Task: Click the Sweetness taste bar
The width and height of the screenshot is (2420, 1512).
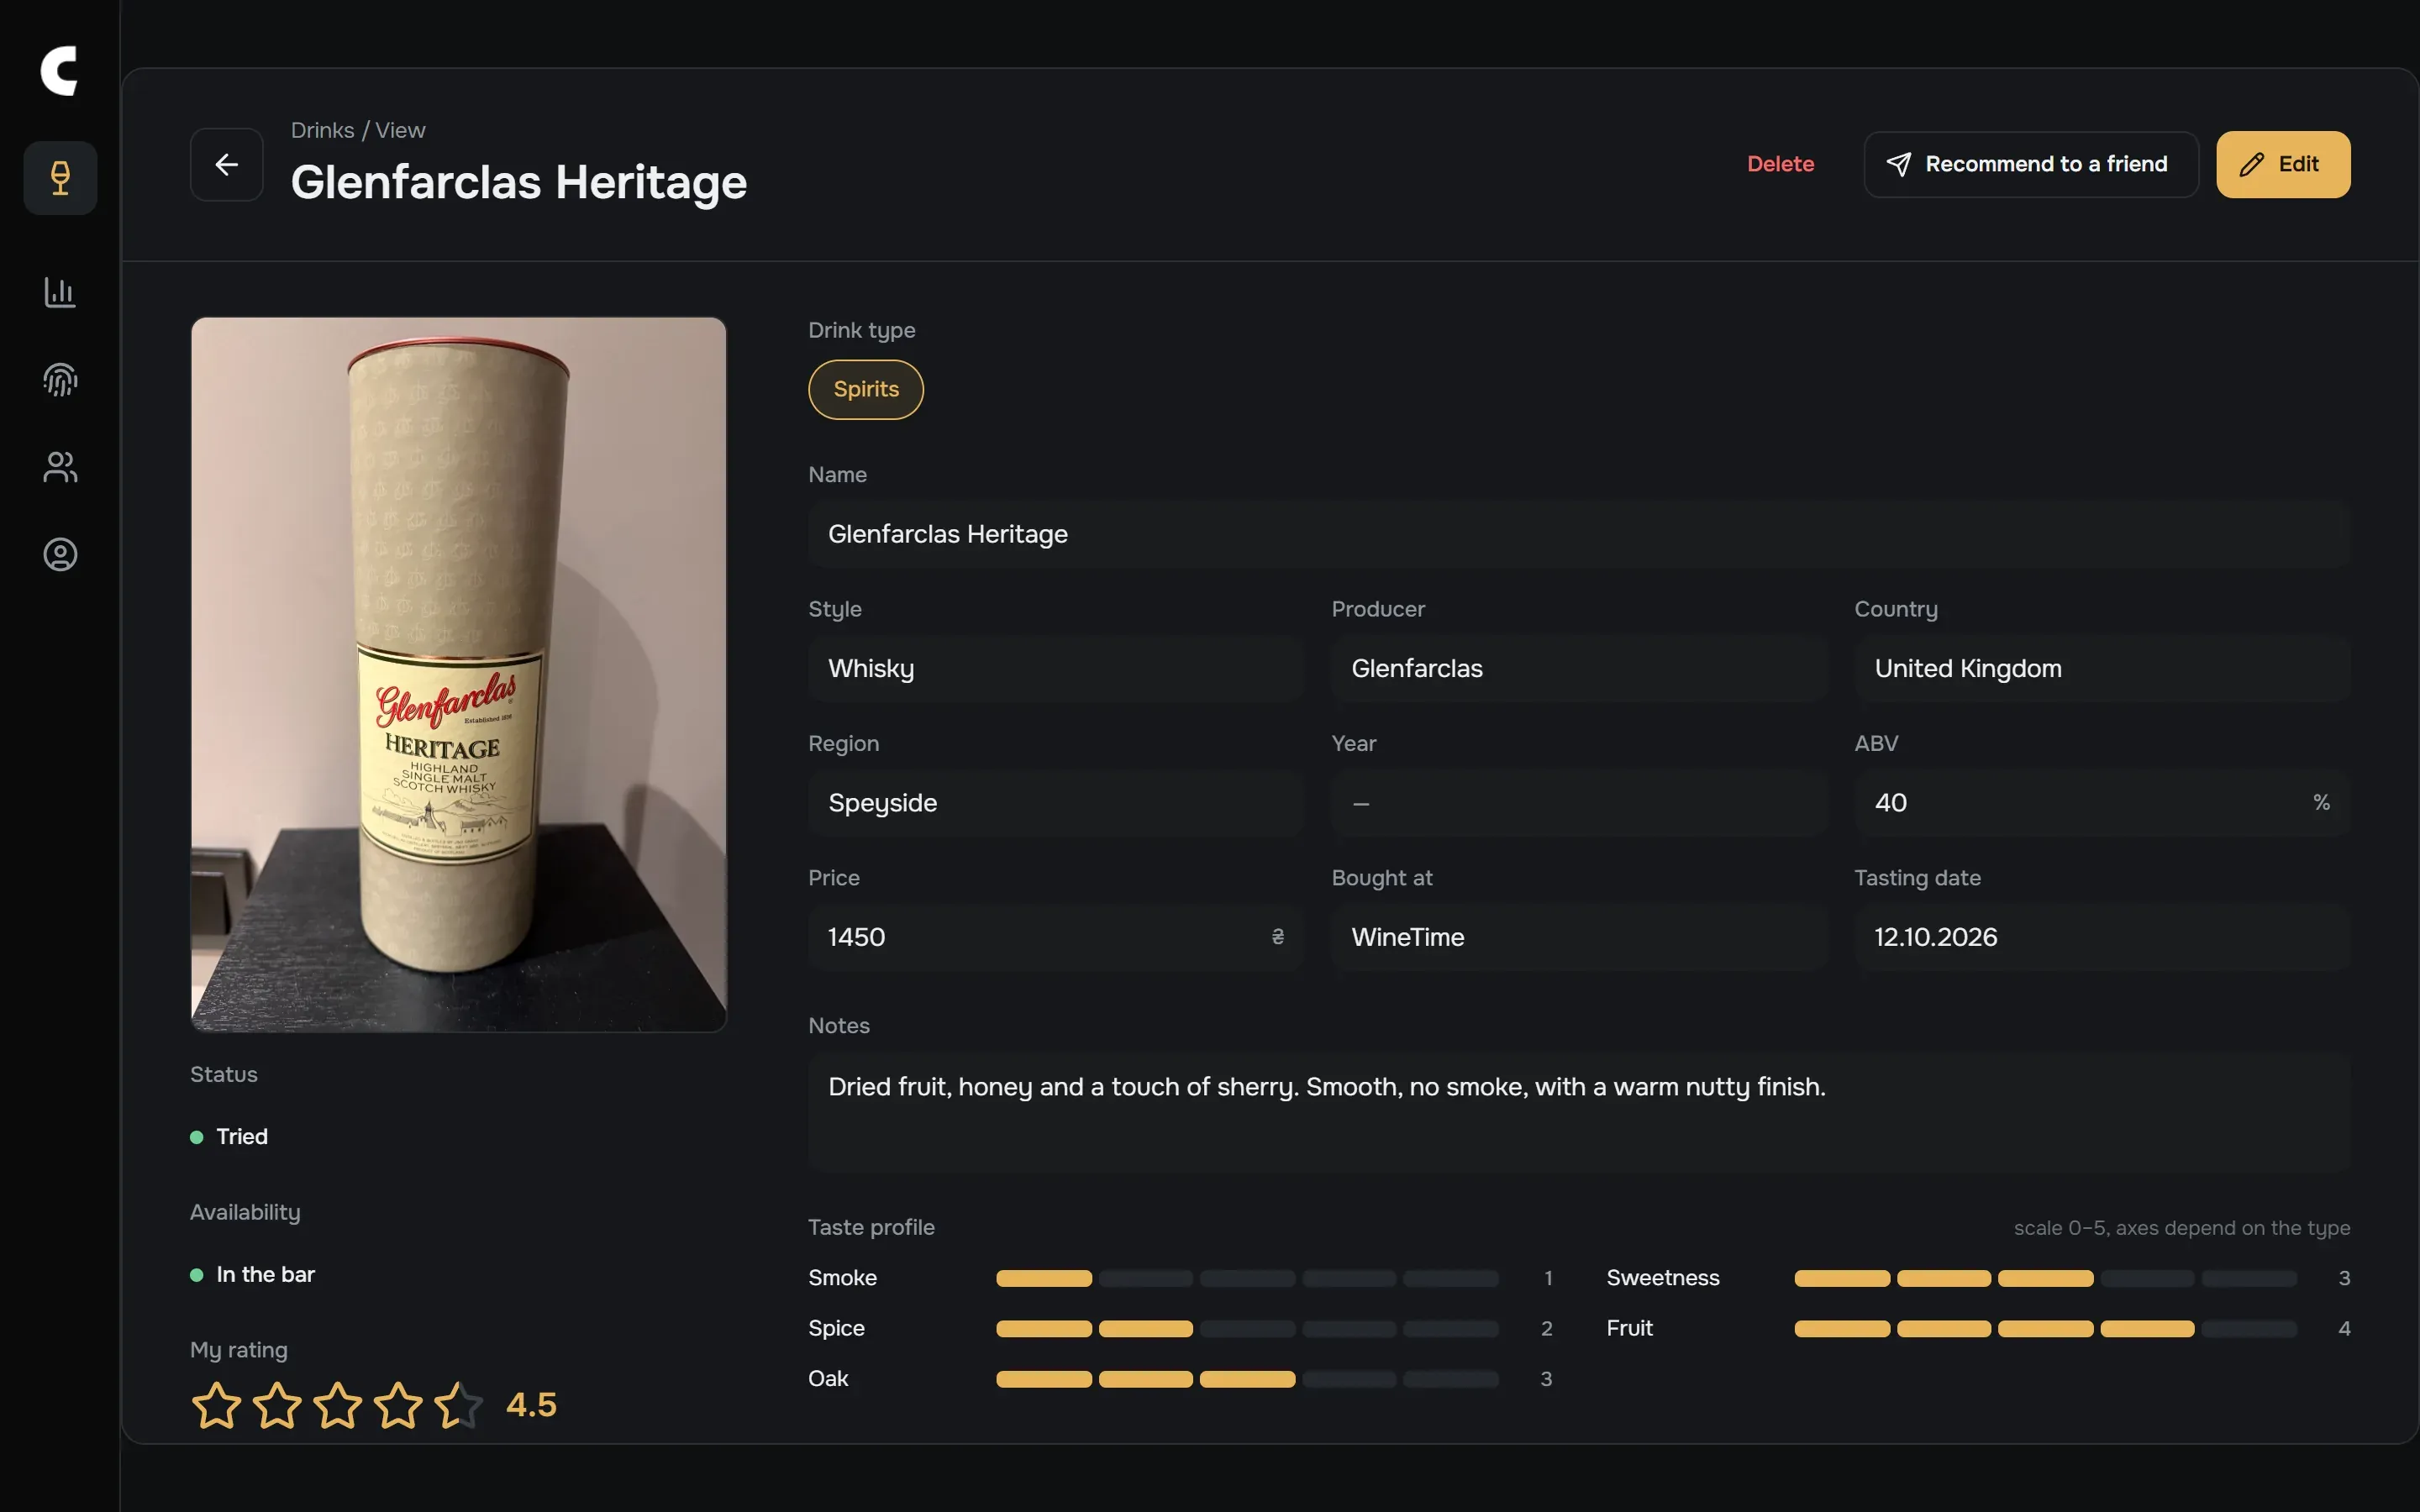Action: click(x=2045, y=1278)
